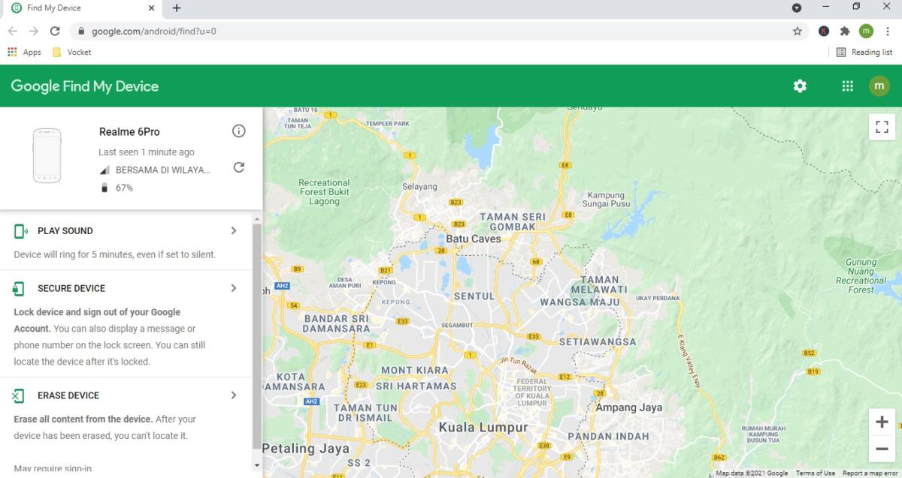Refresh the device location
Viewport: 902px width, 478px height.
[239, 167]
